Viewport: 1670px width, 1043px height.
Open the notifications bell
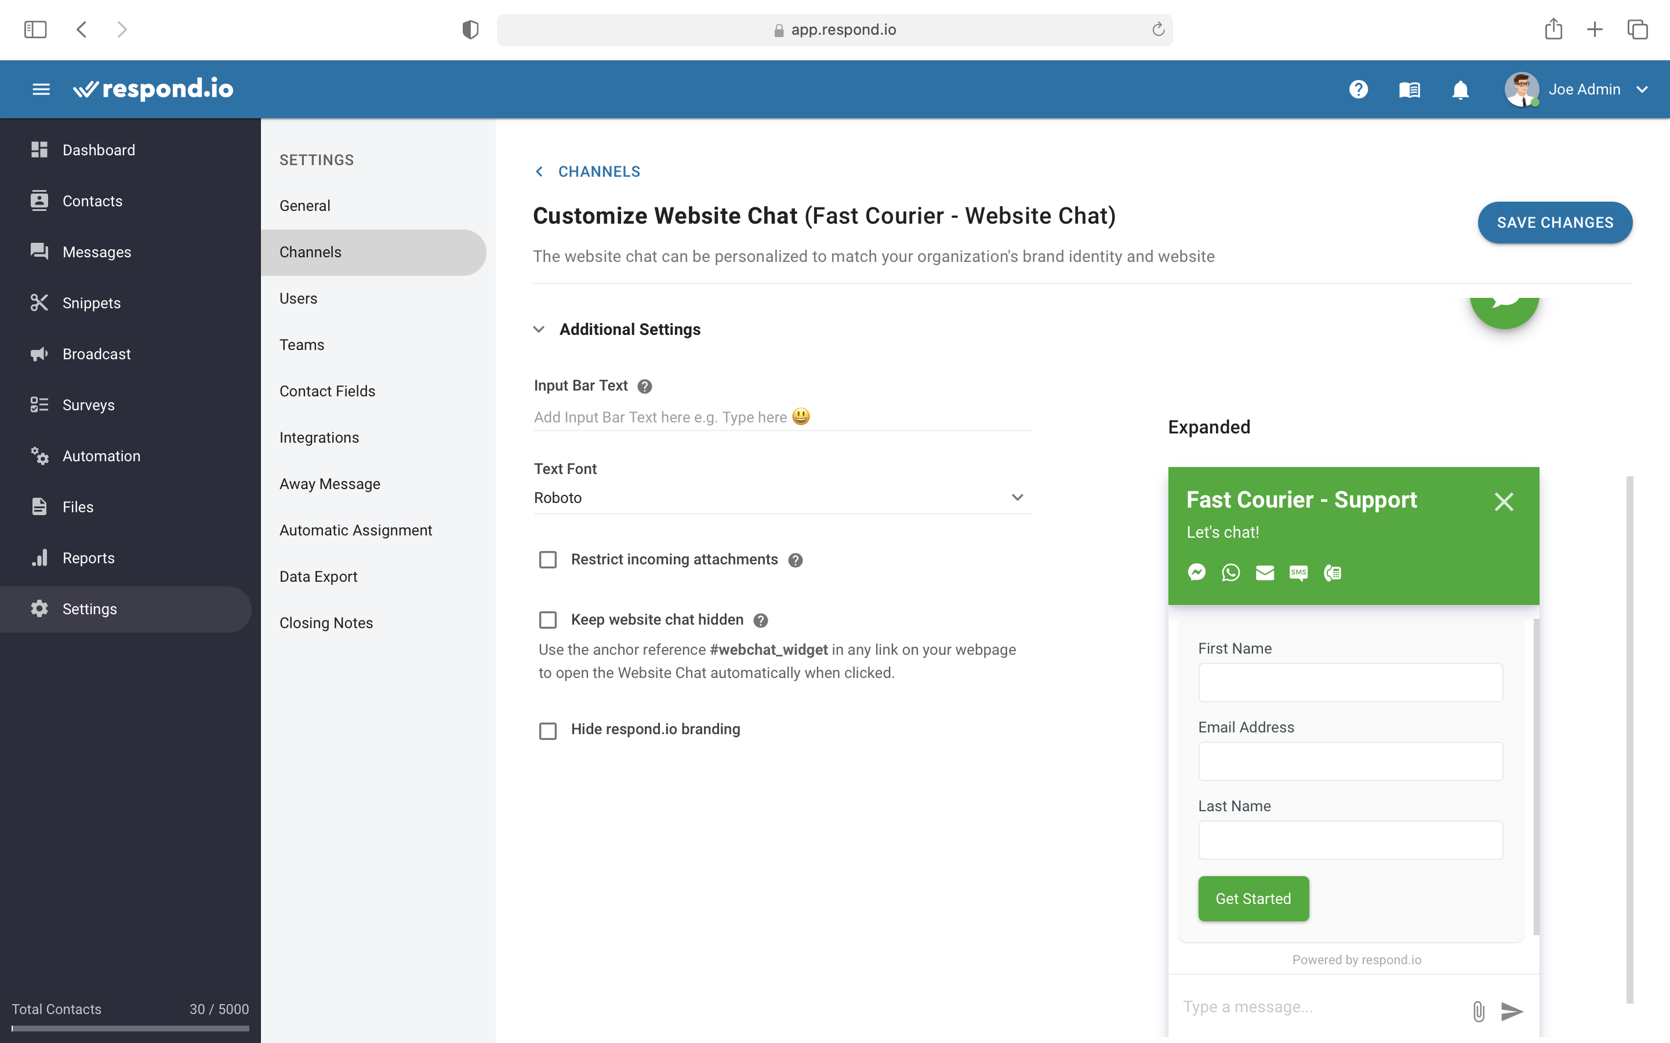(x=1460, y=90)
